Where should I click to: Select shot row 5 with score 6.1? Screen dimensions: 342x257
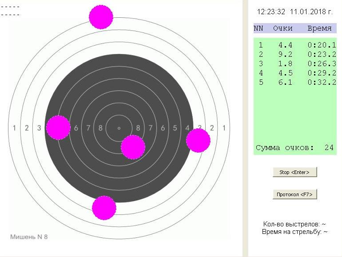[x=295, y=82]
